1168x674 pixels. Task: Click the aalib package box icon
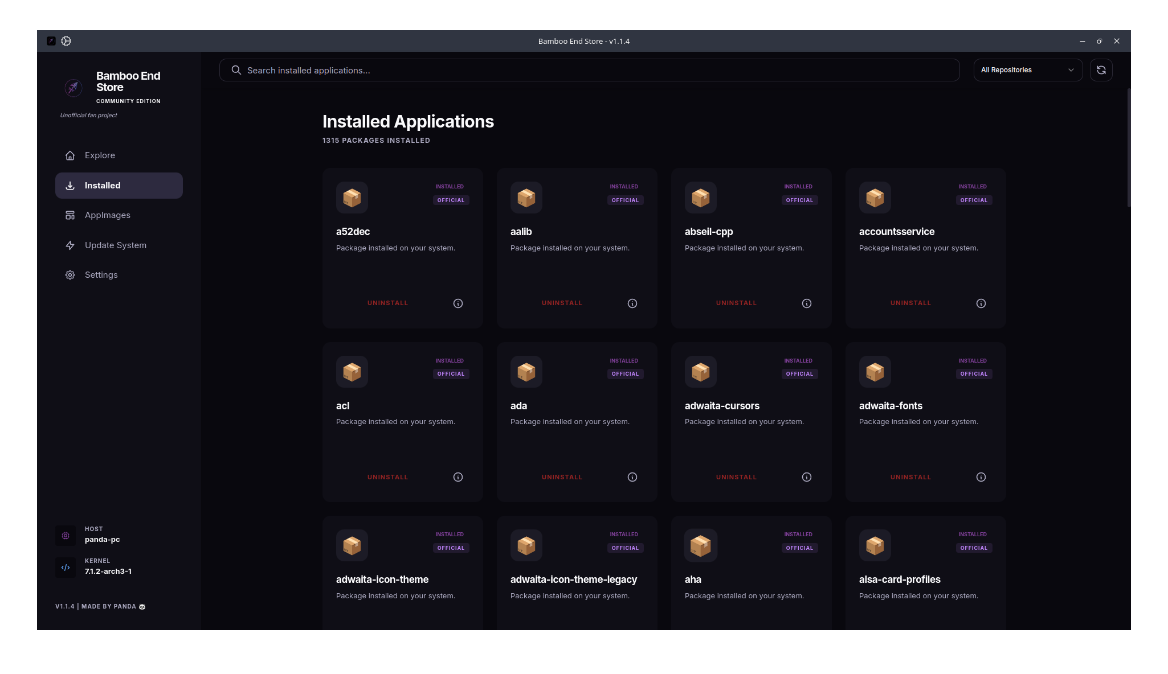pyautogui.click(x=526, y=198)
